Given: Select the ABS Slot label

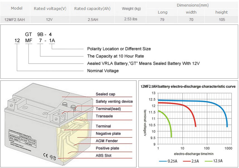Looking at the screenshot, I should pyautogui.click(x=104, y=155).
